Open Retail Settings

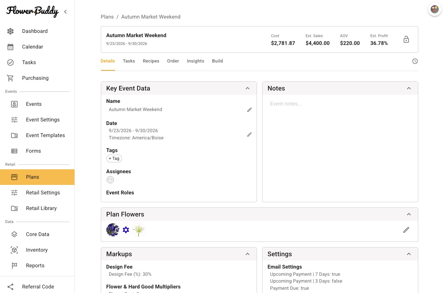pos(37,193)
